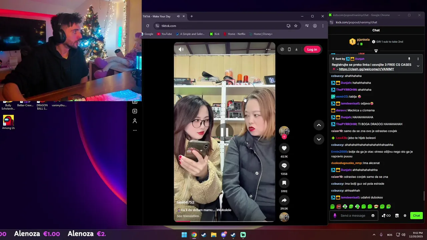Show hidden system tray icons
The width and height of the screenshot is (427, 240).
pyautogui.click(x=374, y=235)
